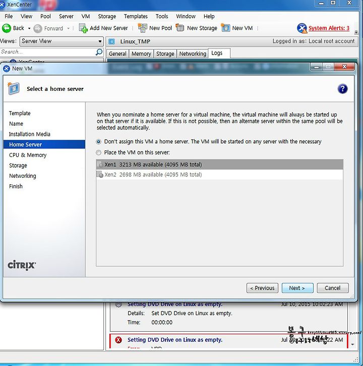Click the Xen2 server icon
This screenshot has width=363, height=366.
[x=99, y=174]
